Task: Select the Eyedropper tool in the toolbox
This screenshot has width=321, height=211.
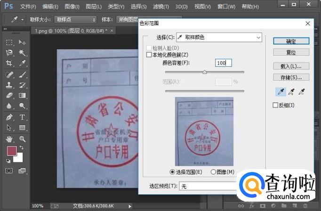Action: [22, 63]
